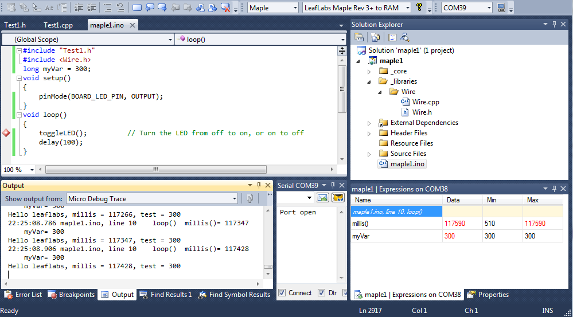Image resolution: width=573 pixels, height=317 pixels.
Task: Switch to the Properties tab
Action: 489,295
